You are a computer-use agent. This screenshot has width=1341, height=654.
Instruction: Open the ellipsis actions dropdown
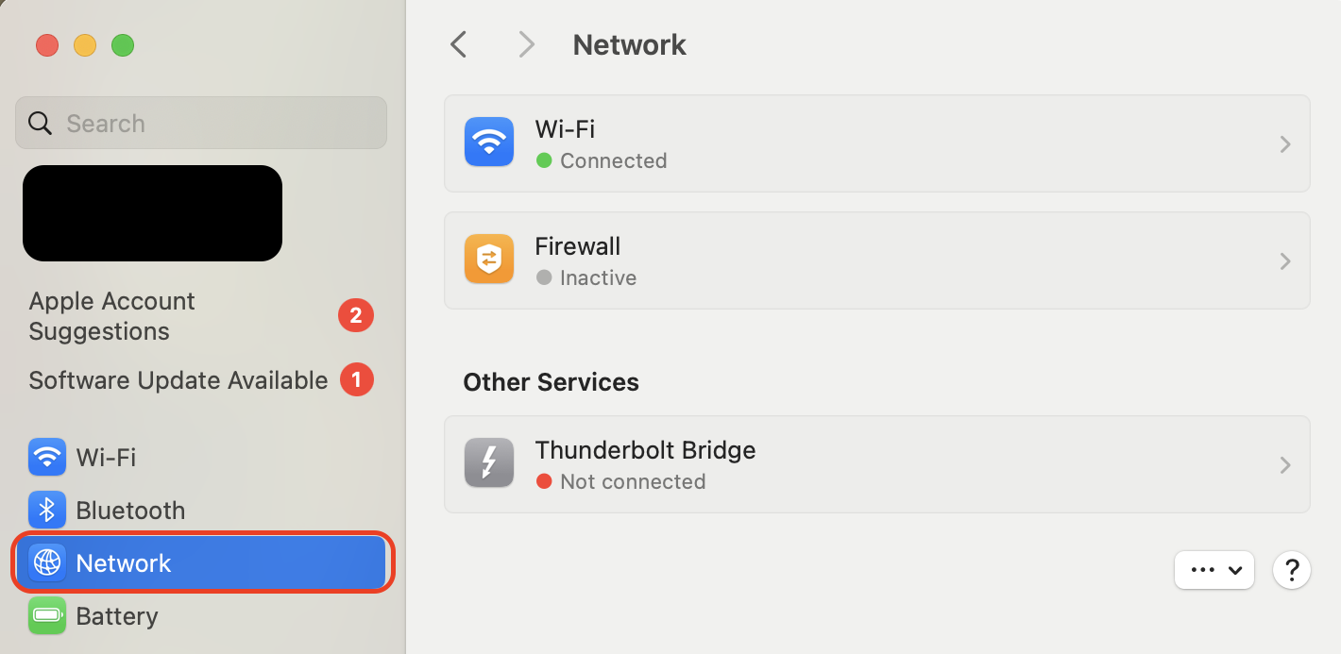tap(1214, 570)
